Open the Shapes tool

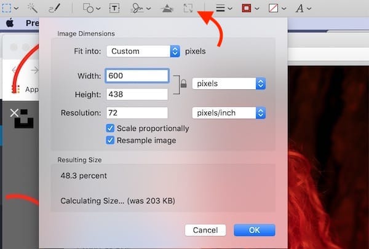click(x=89, y=8)
